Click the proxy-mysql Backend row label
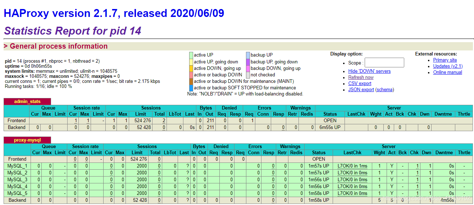The width and height of the screenshot is (474, 205). click(x=17, y=200)
